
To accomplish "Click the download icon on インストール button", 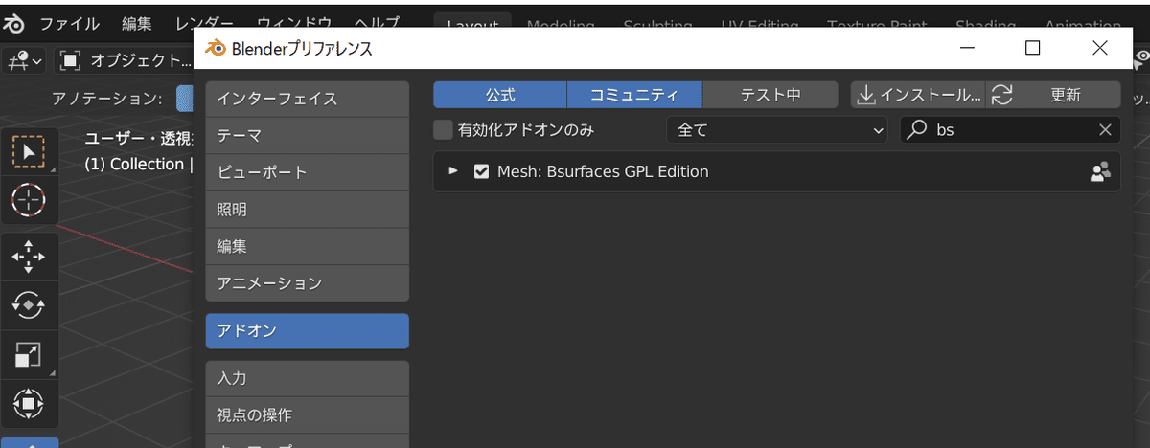I will click(865, 95).
